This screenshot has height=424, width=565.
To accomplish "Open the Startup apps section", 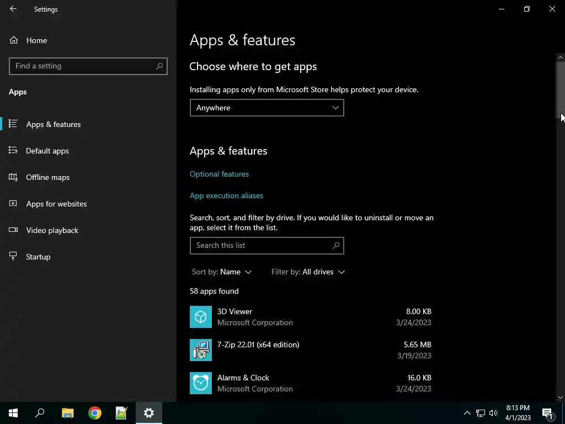I will tap(88, 257).
